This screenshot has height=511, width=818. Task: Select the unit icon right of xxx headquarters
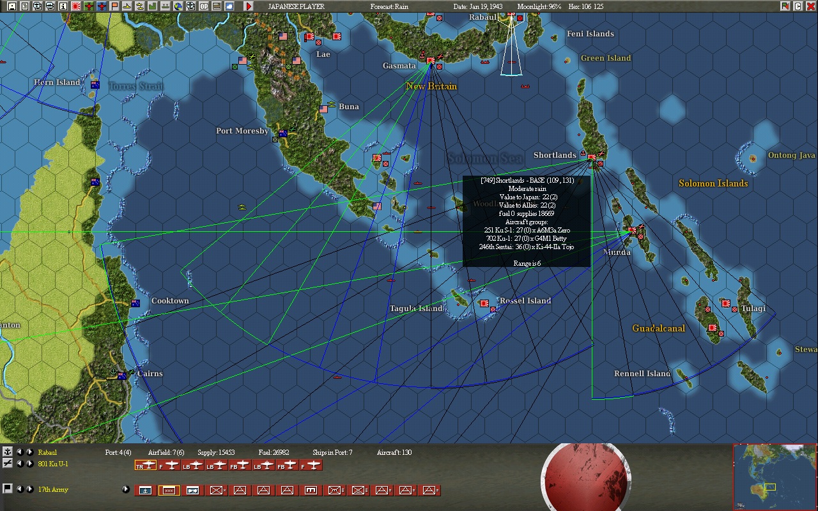pyautogui.click(x=192, y=491)
